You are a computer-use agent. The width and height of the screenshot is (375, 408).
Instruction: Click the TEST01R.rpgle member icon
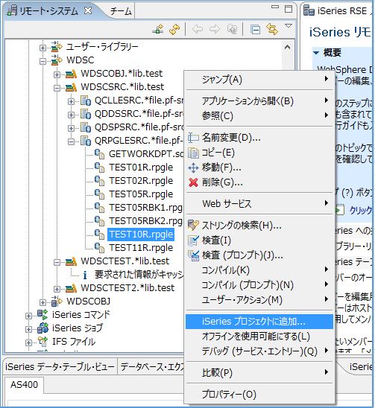[100, 168]
